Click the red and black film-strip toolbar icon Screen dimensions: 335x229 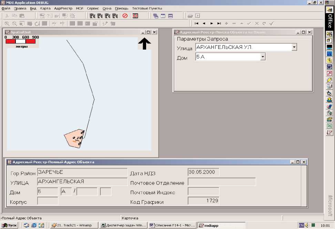pyautogui.click(x=135, y=16)
